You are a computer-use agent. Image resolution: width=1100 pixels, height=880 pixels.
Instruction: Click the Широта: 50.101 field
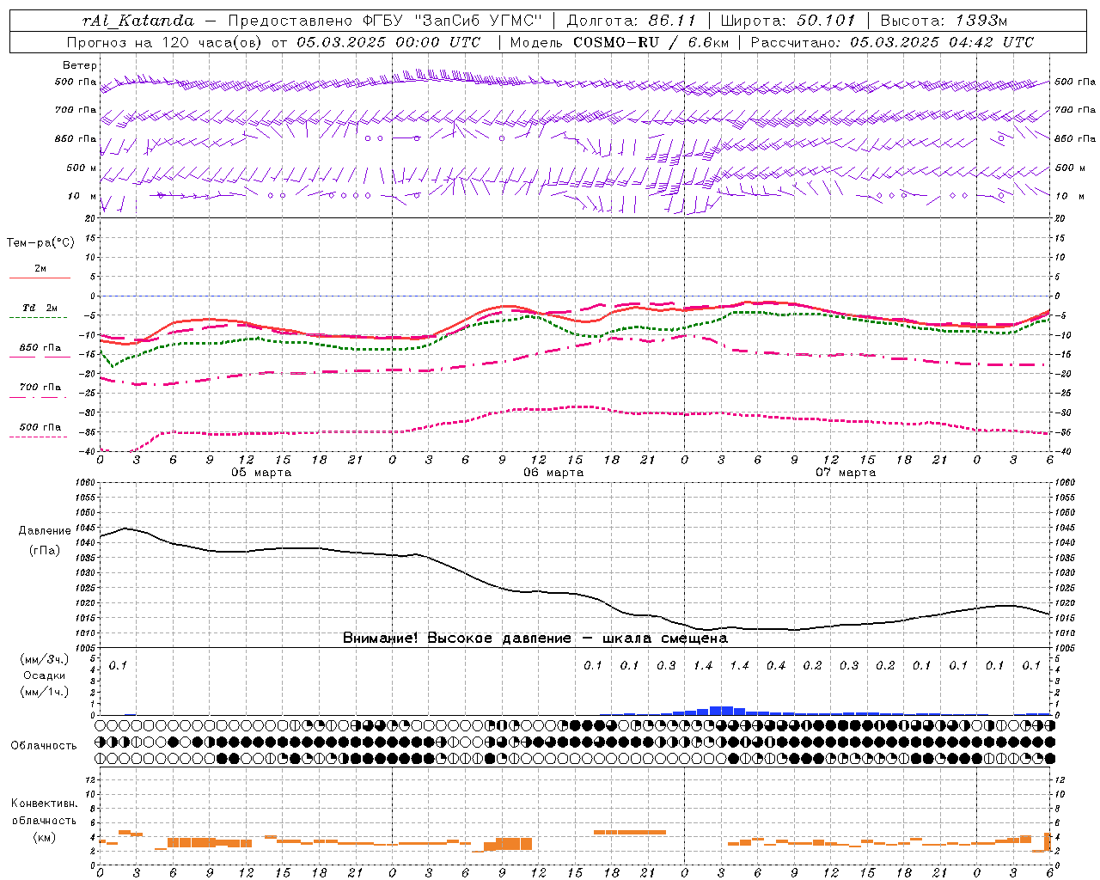(x=788, y=21)
